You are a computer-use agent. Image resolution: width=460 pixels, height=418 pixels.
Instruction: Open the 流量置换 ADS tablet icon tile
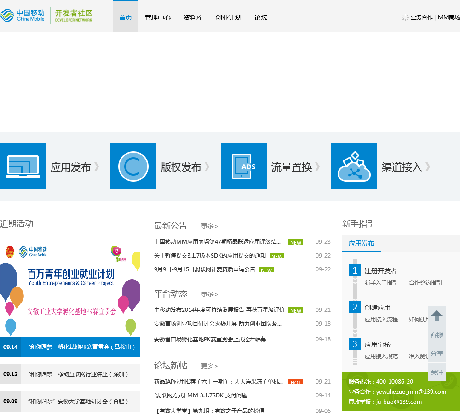point(244,166)
